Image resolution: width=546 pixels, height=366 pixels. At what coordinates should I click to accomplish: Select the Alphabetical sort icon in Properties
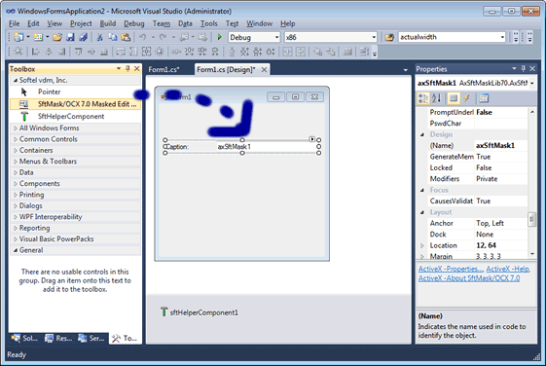point(436,98)
